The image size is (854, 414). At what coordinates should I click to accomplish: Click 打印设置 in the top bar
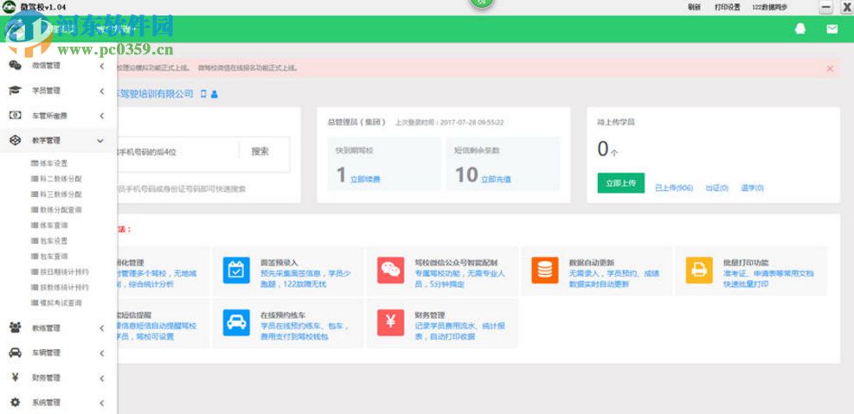point(727,7)
